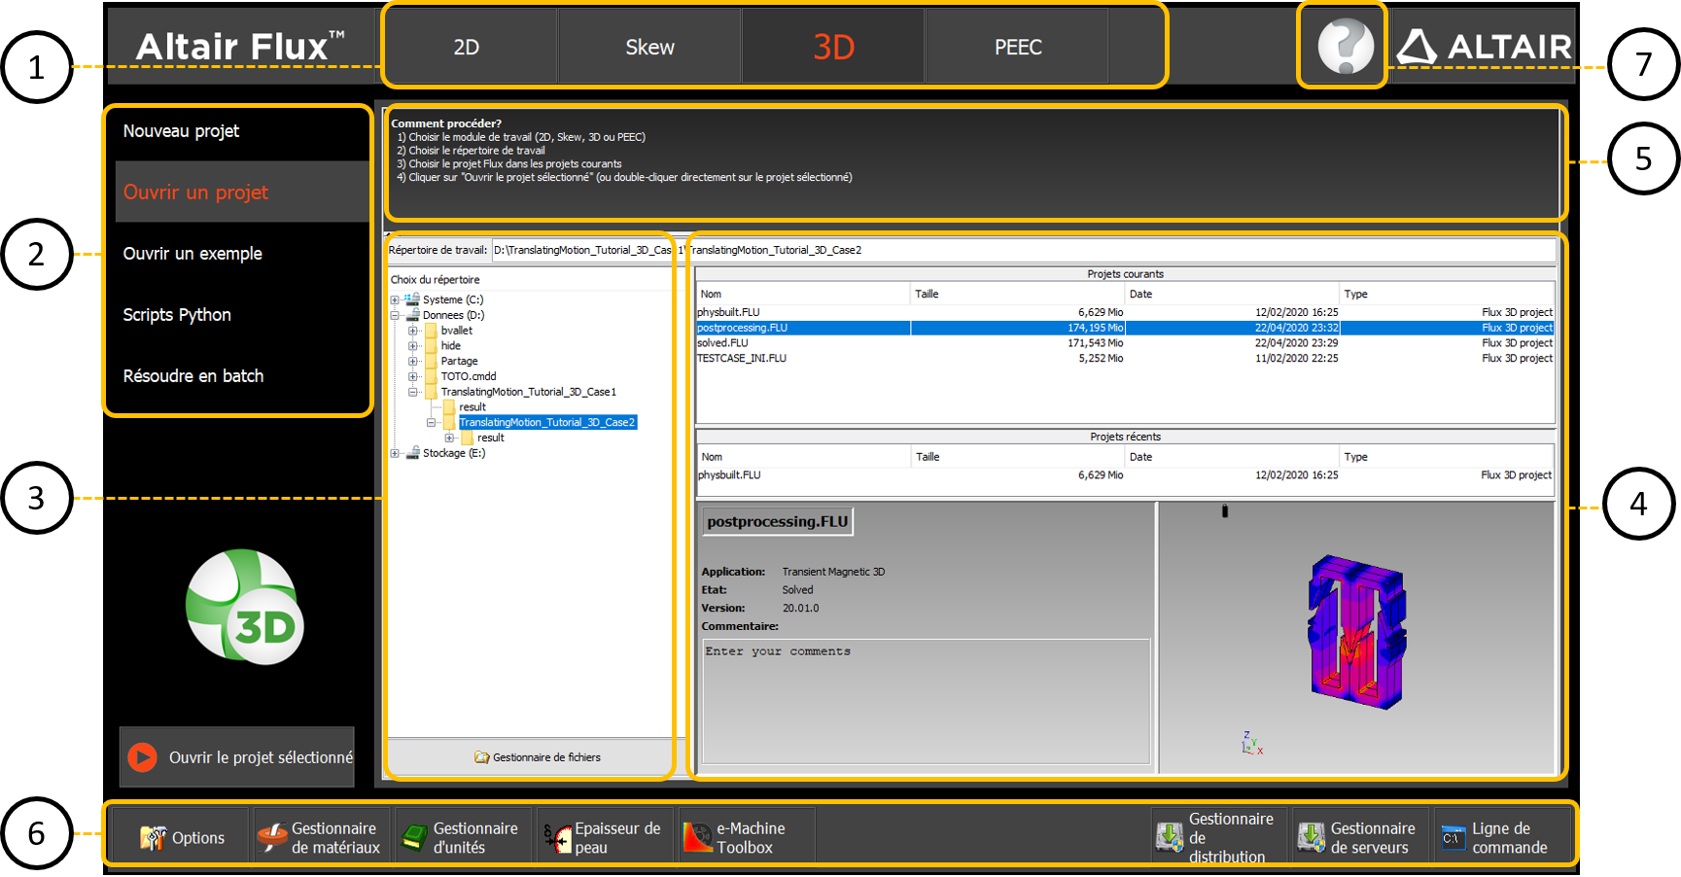1681x877 pixels.
Task: Open Epaisseur de peau calculator
Action: tap(603, 837)
